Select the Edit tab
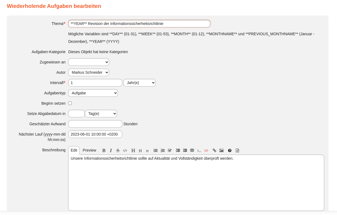Screen dimensions: 337x215 pos(74,150)
